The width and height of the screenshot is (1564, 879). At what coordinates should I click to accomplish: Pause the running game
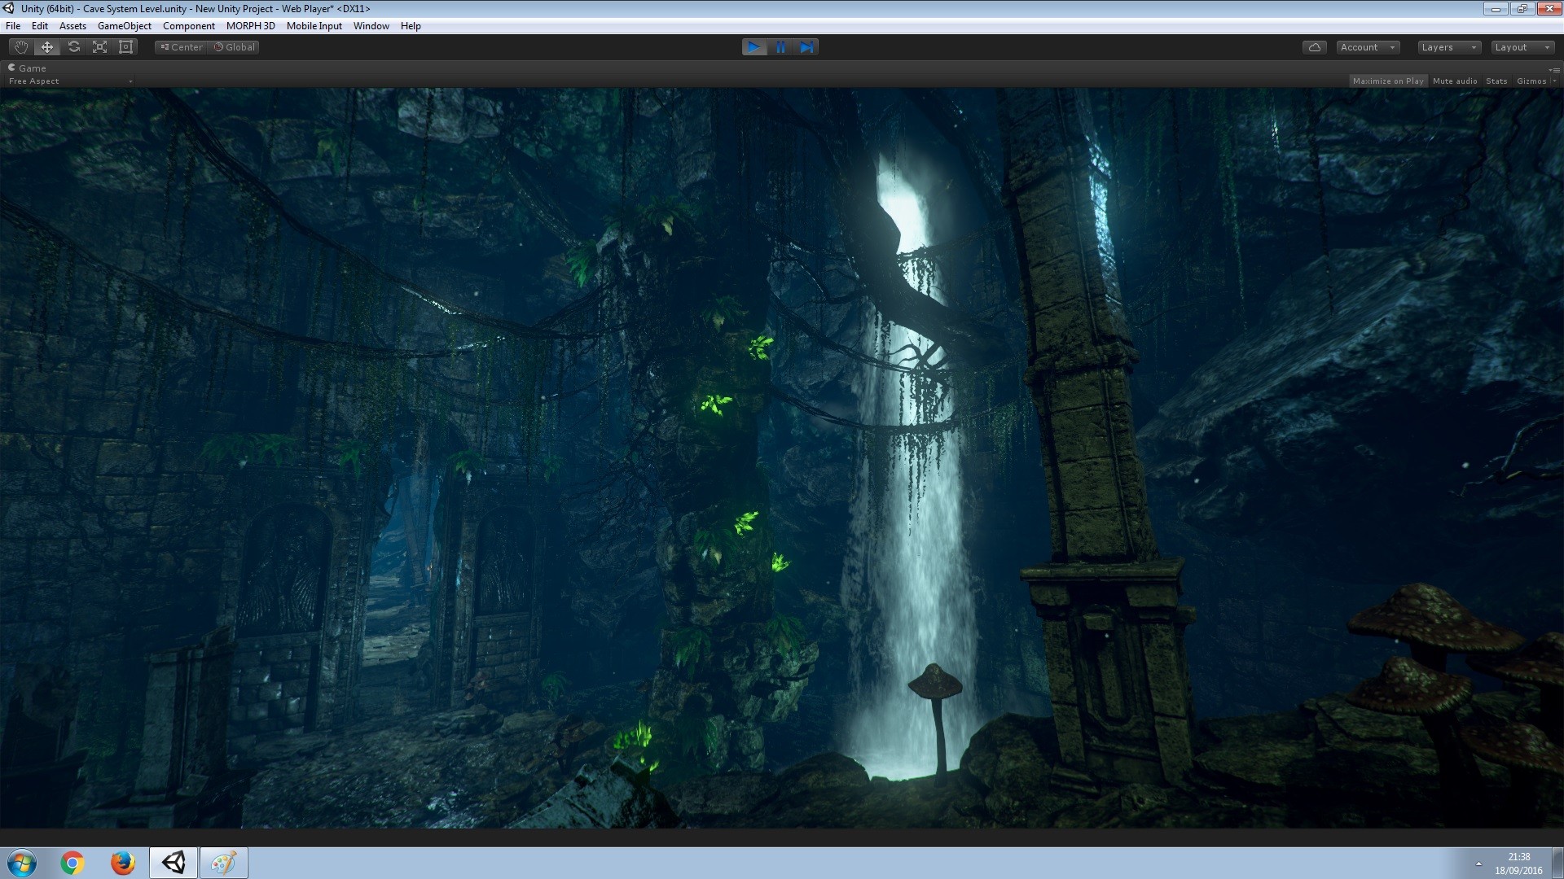tap(780, 47)
